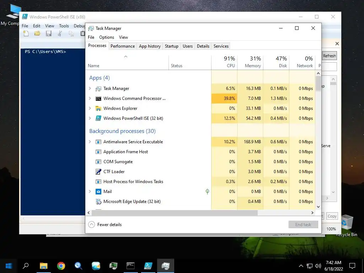Sort processes by Name column header

(127, 62)
